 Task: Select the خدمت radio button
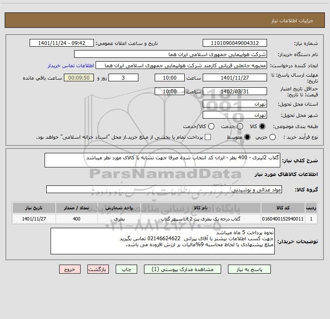click(x=240, y=126)
